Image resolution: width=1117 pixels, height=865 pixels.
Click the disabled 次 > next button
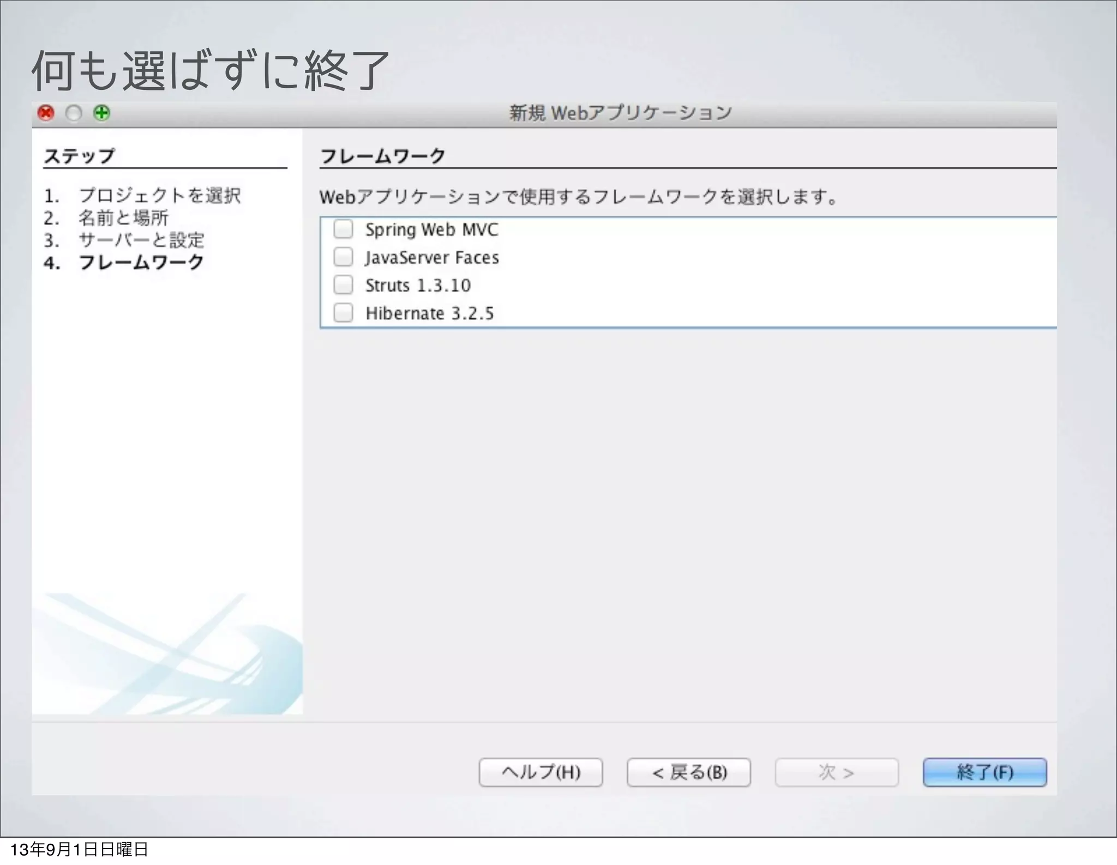[836, 772]
